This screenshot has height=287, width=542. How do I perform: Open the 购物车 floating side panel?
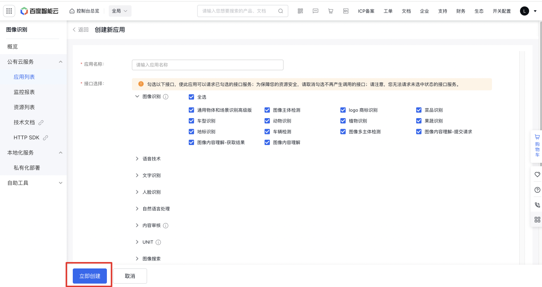pyautogui.click(x=537, y=146)
